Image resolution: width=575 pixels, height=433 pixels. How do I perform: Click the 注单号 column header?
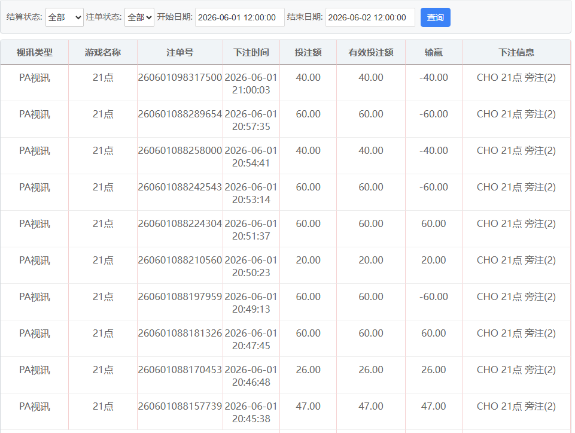[180, 53]
